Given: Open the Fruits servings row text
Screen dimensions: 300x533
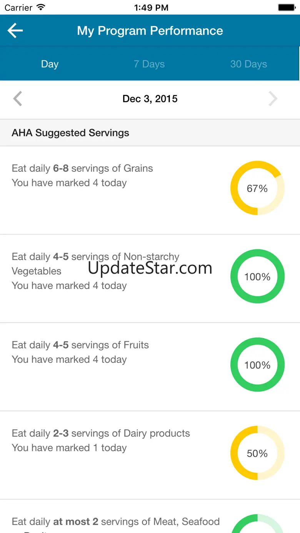Looking at the screenshot, I should pyautogui.click(x=80, y=352).
